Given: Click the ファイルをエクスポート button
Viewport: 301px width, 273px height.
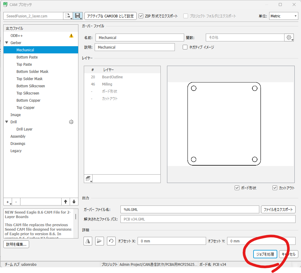Looking at the screenshot, I should (x=278, y=209).
